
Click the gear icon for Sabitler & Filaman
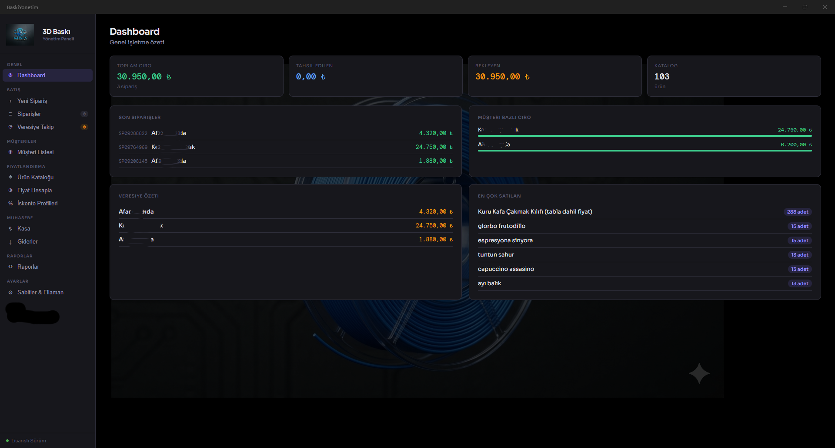(10, 292)
